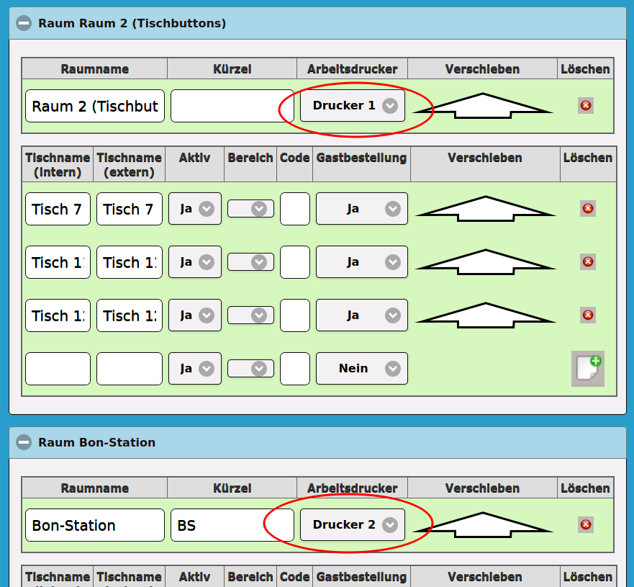Edit the Raum 2 room name field
The width and height of the screenshot is (634, 587).
(x=94, y=107)
